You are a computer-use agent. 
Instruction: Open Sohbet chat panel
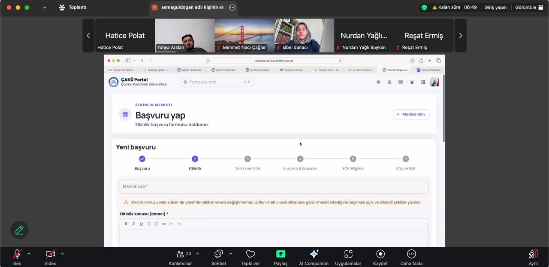(x=219, y=258)
